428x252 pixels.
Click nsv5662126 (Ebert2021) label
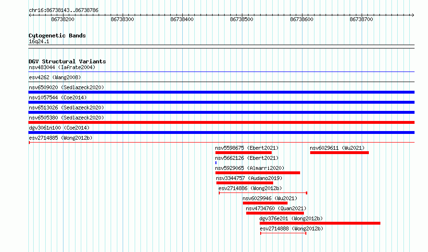pos(247,158)
